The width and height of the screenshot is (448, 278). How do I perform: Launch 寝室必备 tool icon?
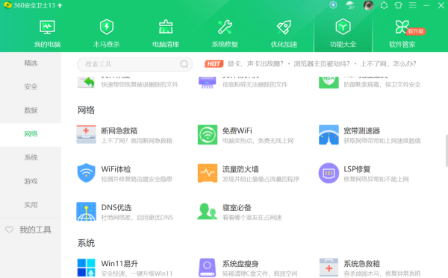[208, 211]
